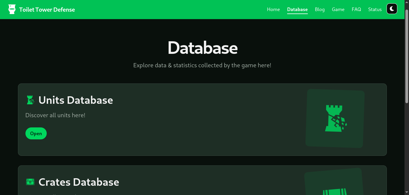Click the toilet logo icon in header
Viewport: 409px width, 195px height.
pos(12,9)
